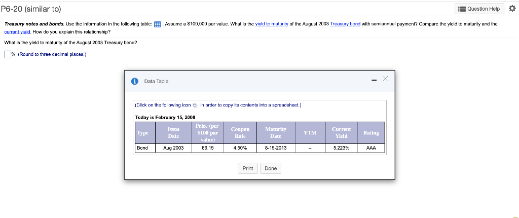Copy table contents via spreadsheet icon
Image resolution: width=519 pixels, height=218 pixels.
[x=195, y=105]
